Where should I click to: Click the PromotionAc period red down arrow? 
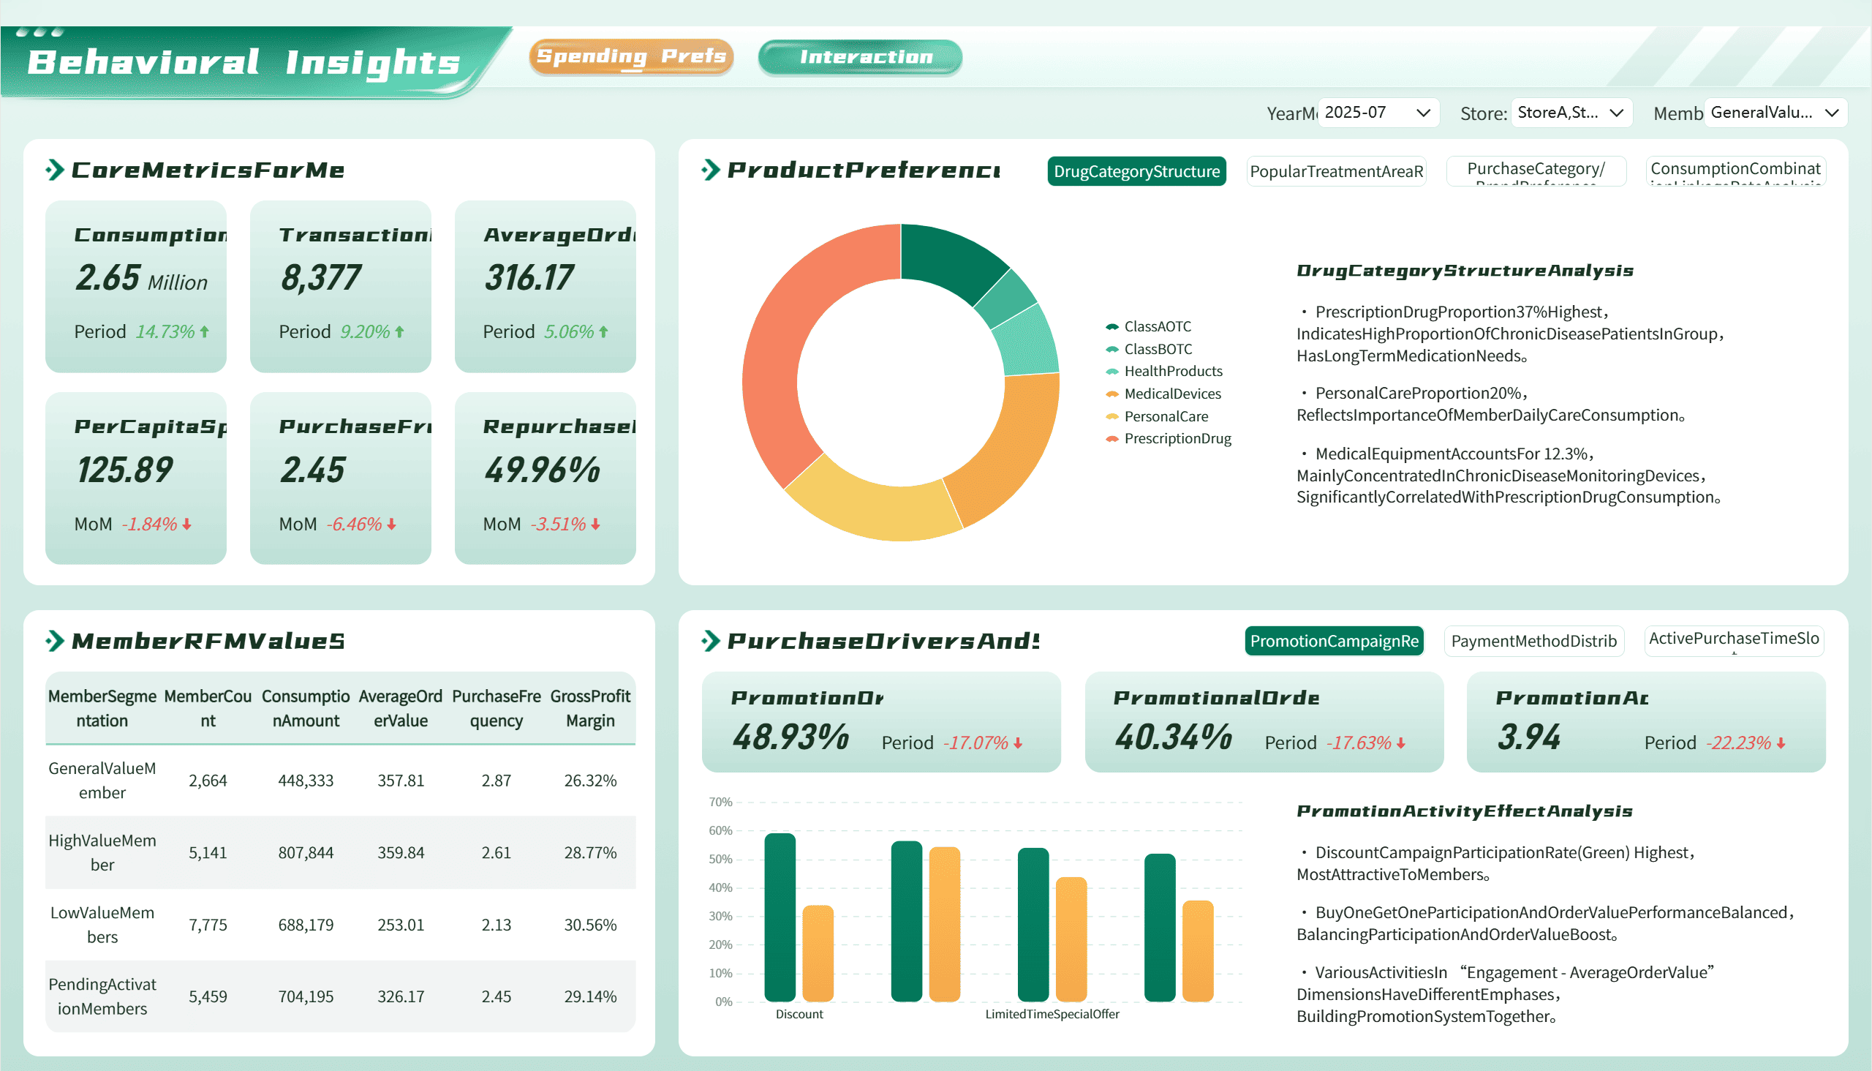[x=1781, y=744]
